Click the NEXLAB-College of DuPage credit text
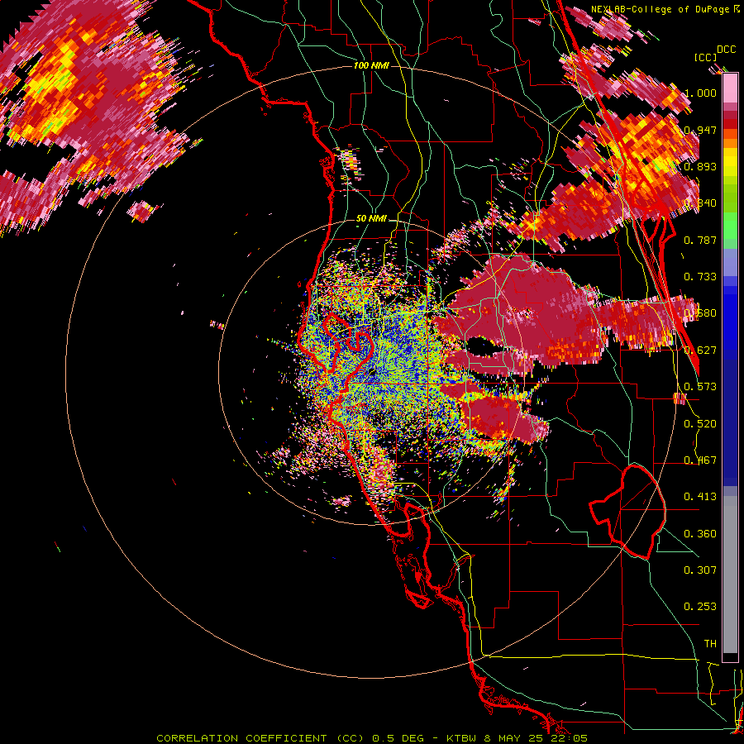The image size is (744, 744). 661,9
